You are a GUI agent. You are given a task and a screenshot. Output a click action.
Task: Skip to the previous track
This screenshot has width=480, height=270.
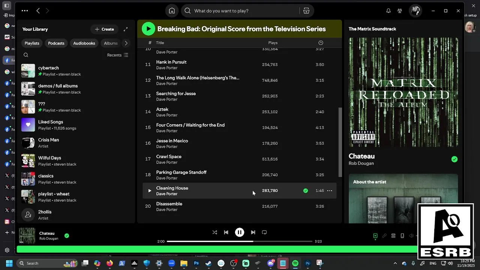tap(226, 232)
